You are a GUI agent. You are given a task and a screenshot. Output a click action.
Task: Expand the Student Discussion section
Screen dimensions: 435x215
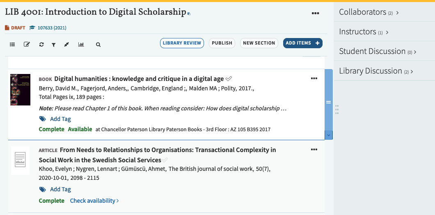(378, 52)
